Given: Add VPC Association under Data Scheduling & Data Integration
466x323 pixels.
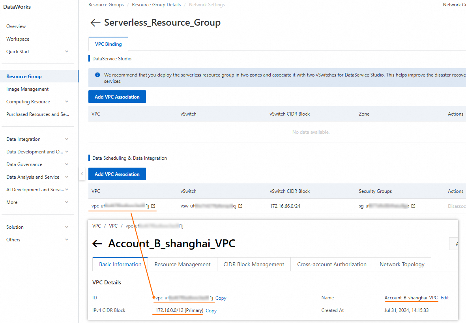Looking at the screenshot, I should (117, 174).
